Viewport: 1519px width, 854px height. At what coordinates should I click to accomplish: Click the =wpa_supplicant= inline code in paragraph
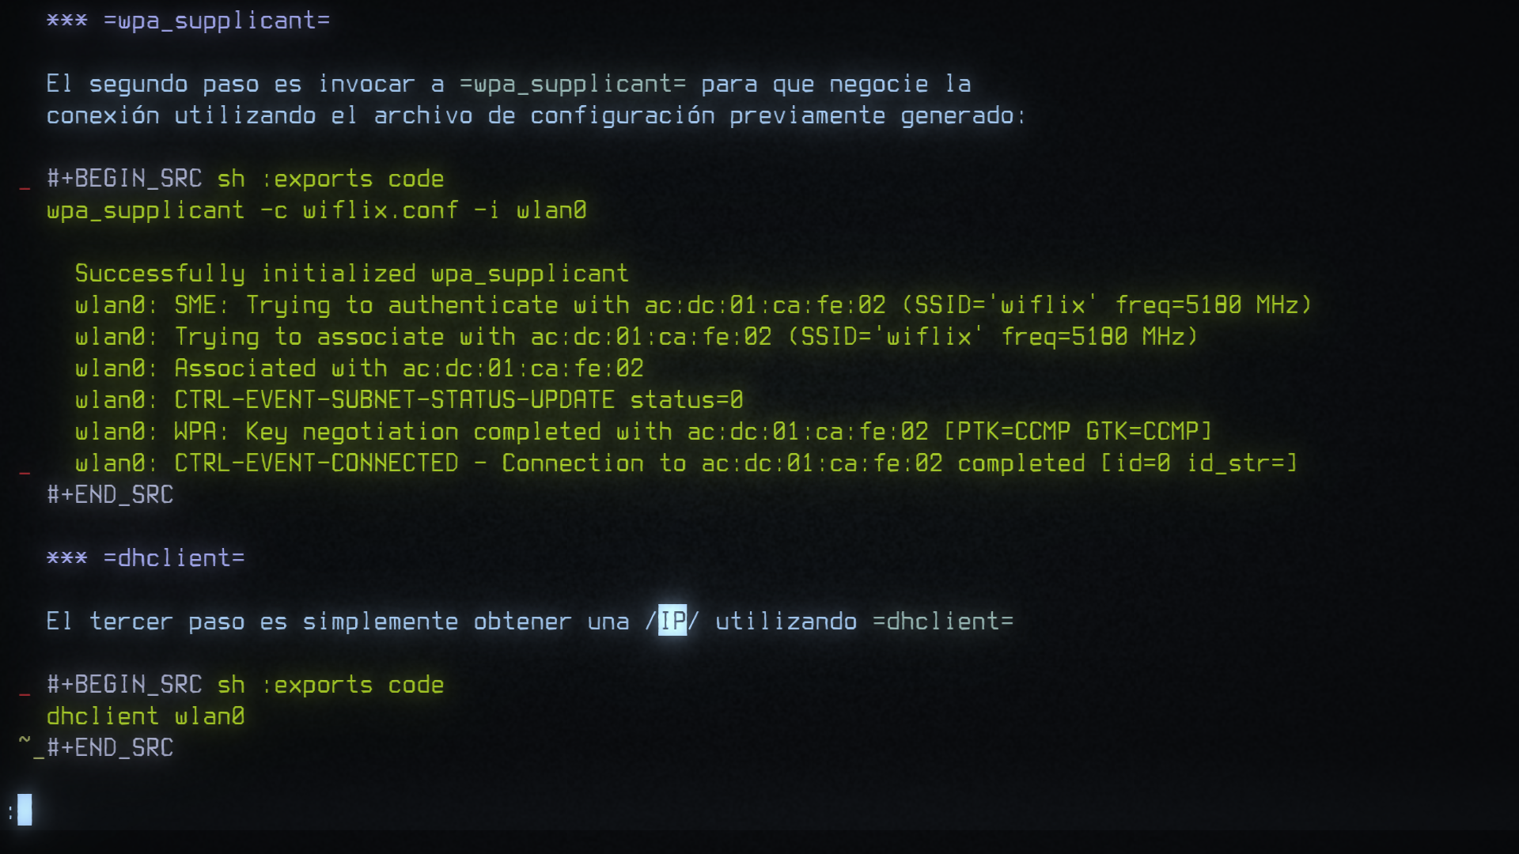point(573,84)
